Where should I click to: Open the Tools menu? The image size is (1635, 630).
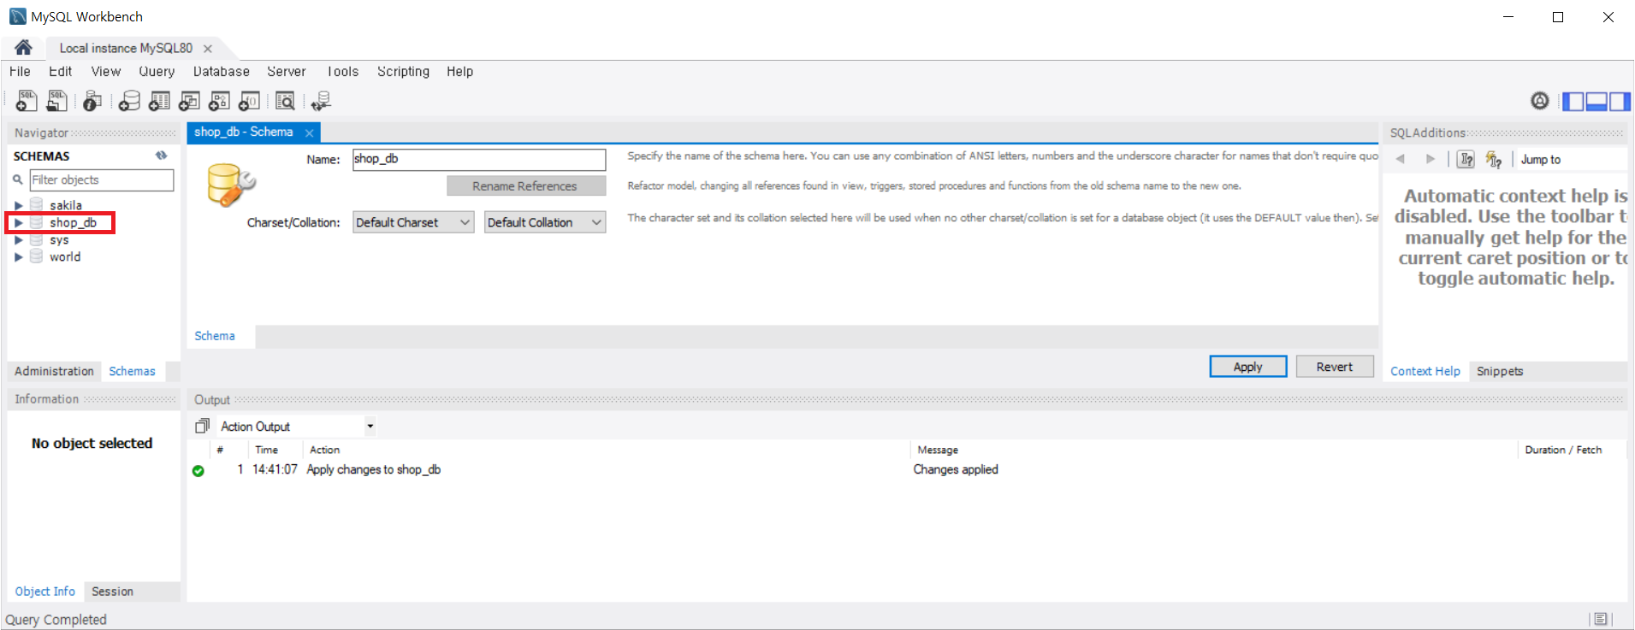click(342, 72)
